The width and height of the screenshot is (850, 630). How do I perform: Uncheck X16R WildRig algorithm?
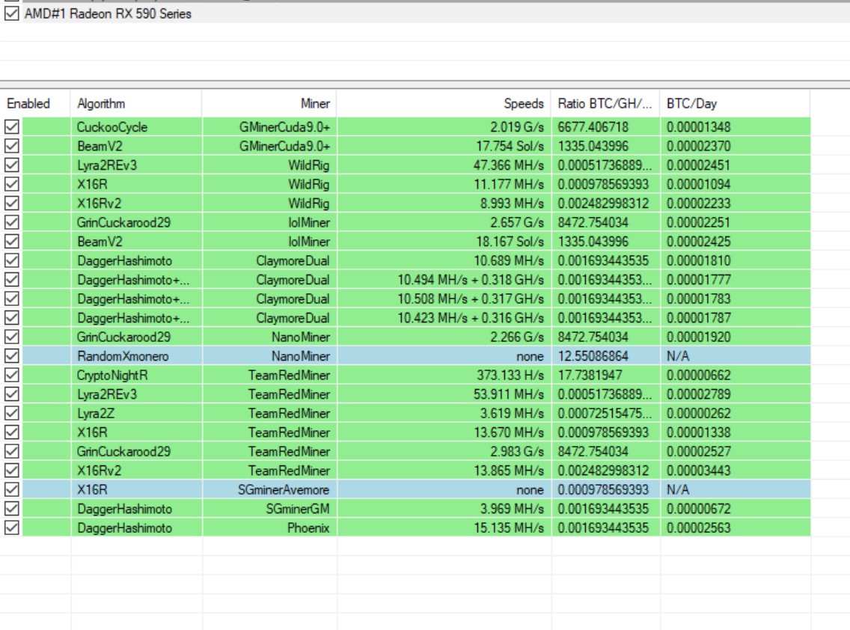click(x=11, y=184)
